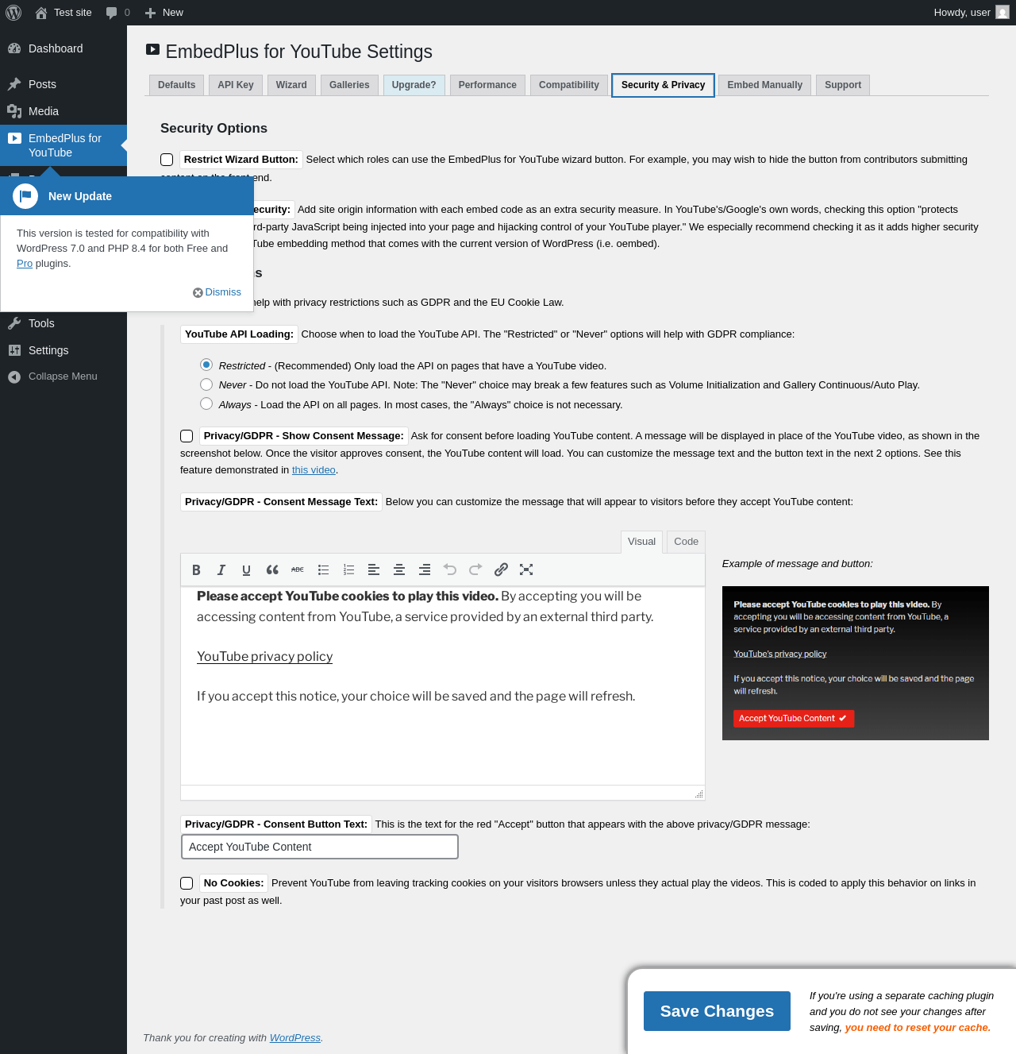Select the Never API loading option
The width and height of the screenshot is (1016, 1054).
[206, 384]
